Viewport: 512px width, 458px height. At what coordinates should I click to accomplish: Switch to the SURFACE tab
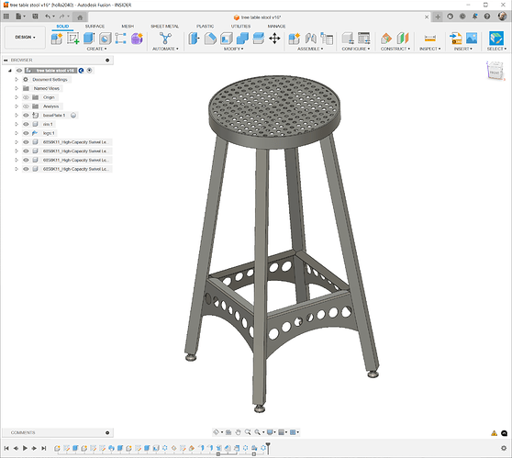(95, 26)
